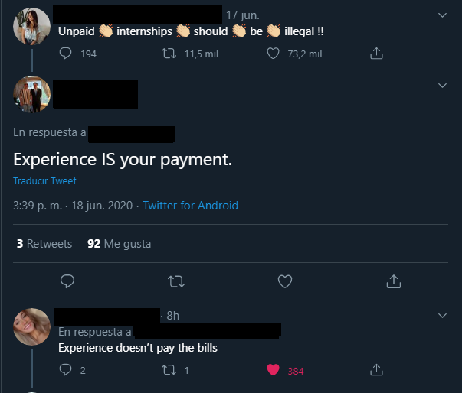
Task: Open the top tweet author's profile picture
Action: pyautogui.click(x=32, y=28)
